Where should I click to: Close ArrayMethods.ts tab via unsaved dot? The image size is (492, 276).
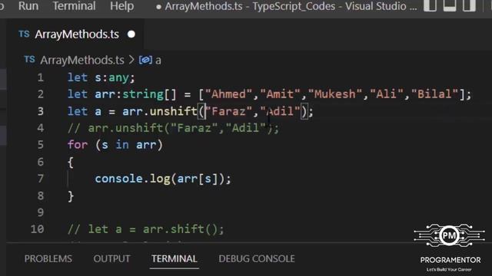click(131, 34)
